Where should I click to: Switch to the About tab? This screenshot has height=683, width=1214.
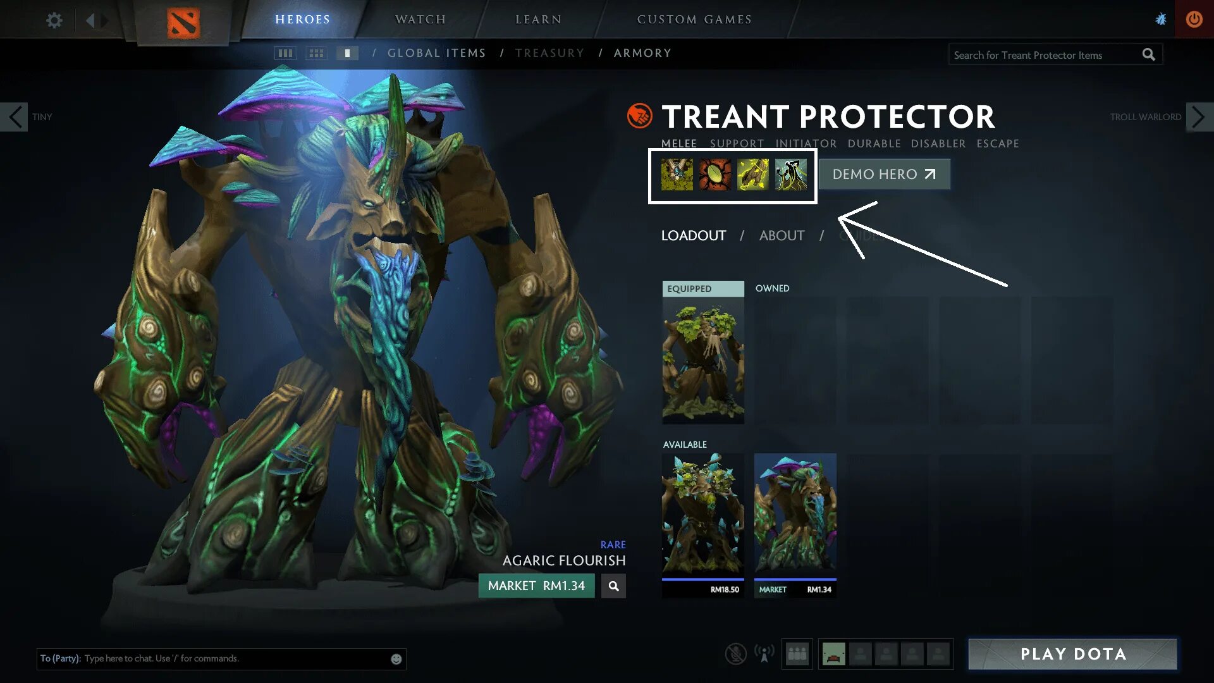782,236
